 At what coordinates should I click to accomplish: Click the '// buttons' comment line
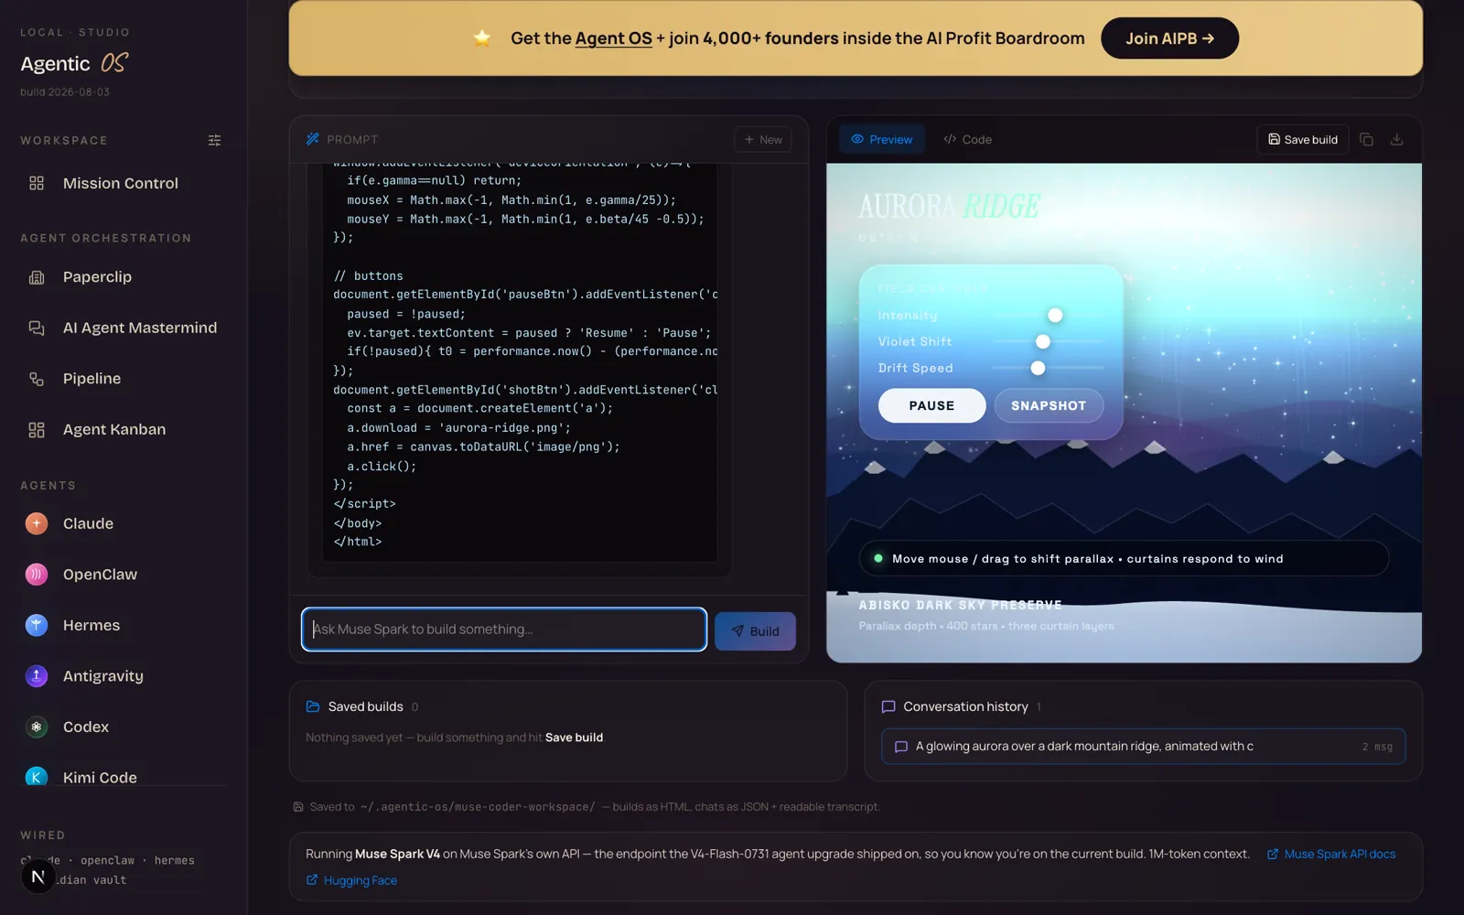tap(368, 275)
